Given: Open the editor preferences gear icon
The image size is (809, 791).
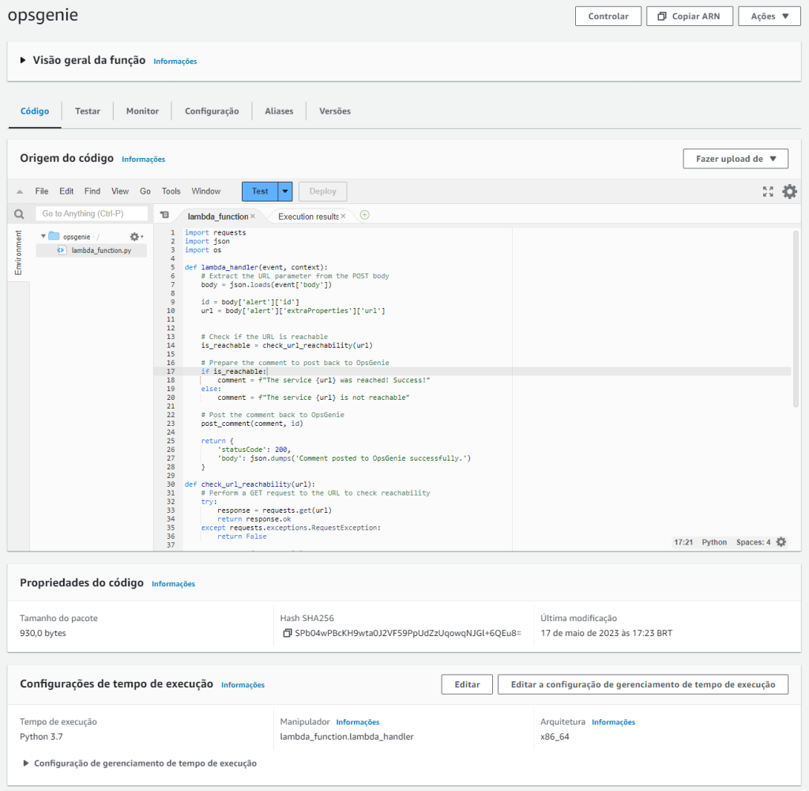Looking at the screenshot, I should 789,191.
